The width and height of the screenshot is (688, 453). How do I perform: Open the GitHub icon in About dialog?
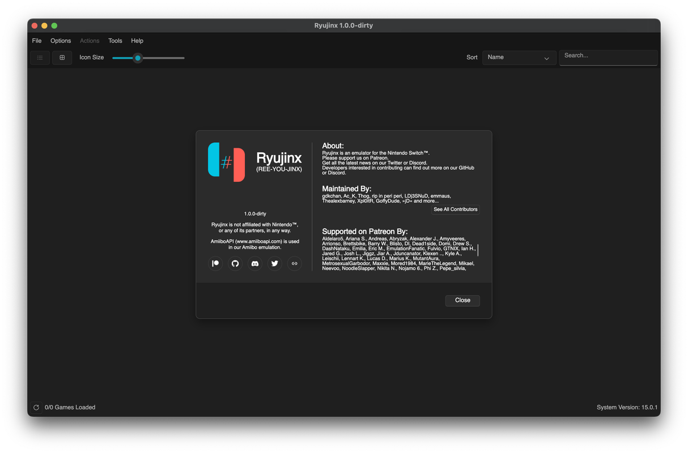tap(235, 263)
